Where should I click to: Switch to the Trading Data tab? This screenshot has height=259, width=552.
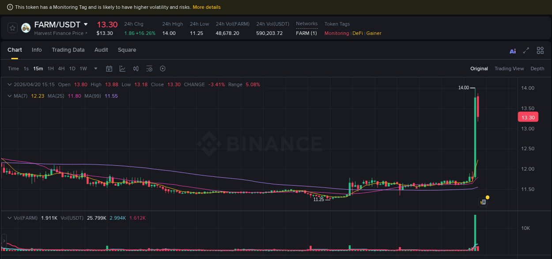[x=68, y=50]
